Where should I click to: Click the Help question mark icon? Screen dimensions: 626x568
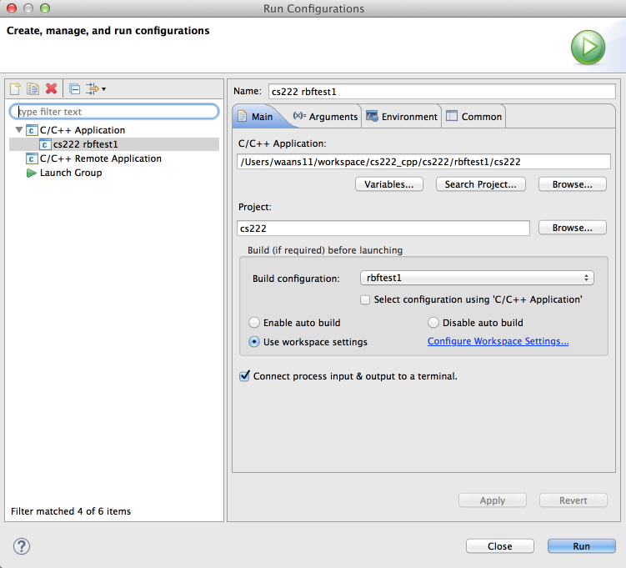tap(22, 546)
